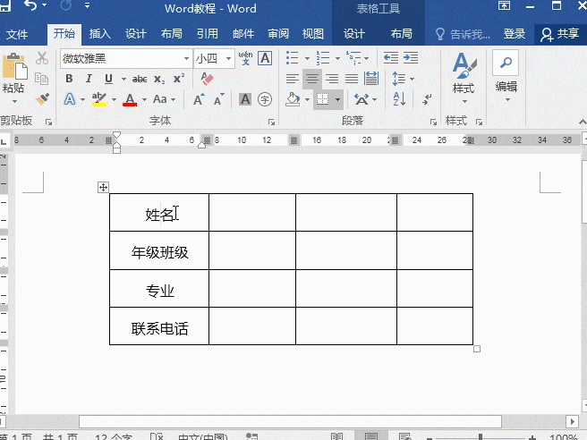Increase font size with grow font button
Image resolution: width=587 pixels, height=440 pixels.
[199, 99]
